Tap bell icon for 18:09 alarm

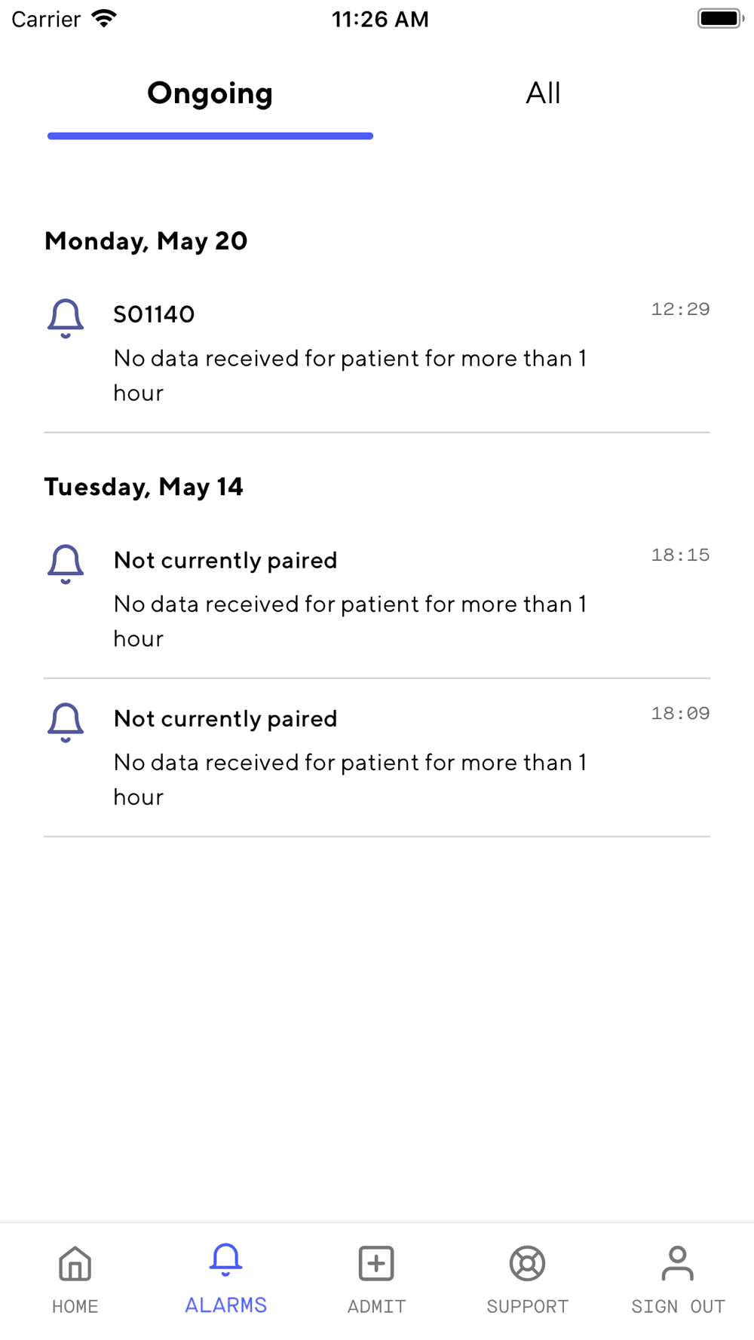tap(66, 722)
